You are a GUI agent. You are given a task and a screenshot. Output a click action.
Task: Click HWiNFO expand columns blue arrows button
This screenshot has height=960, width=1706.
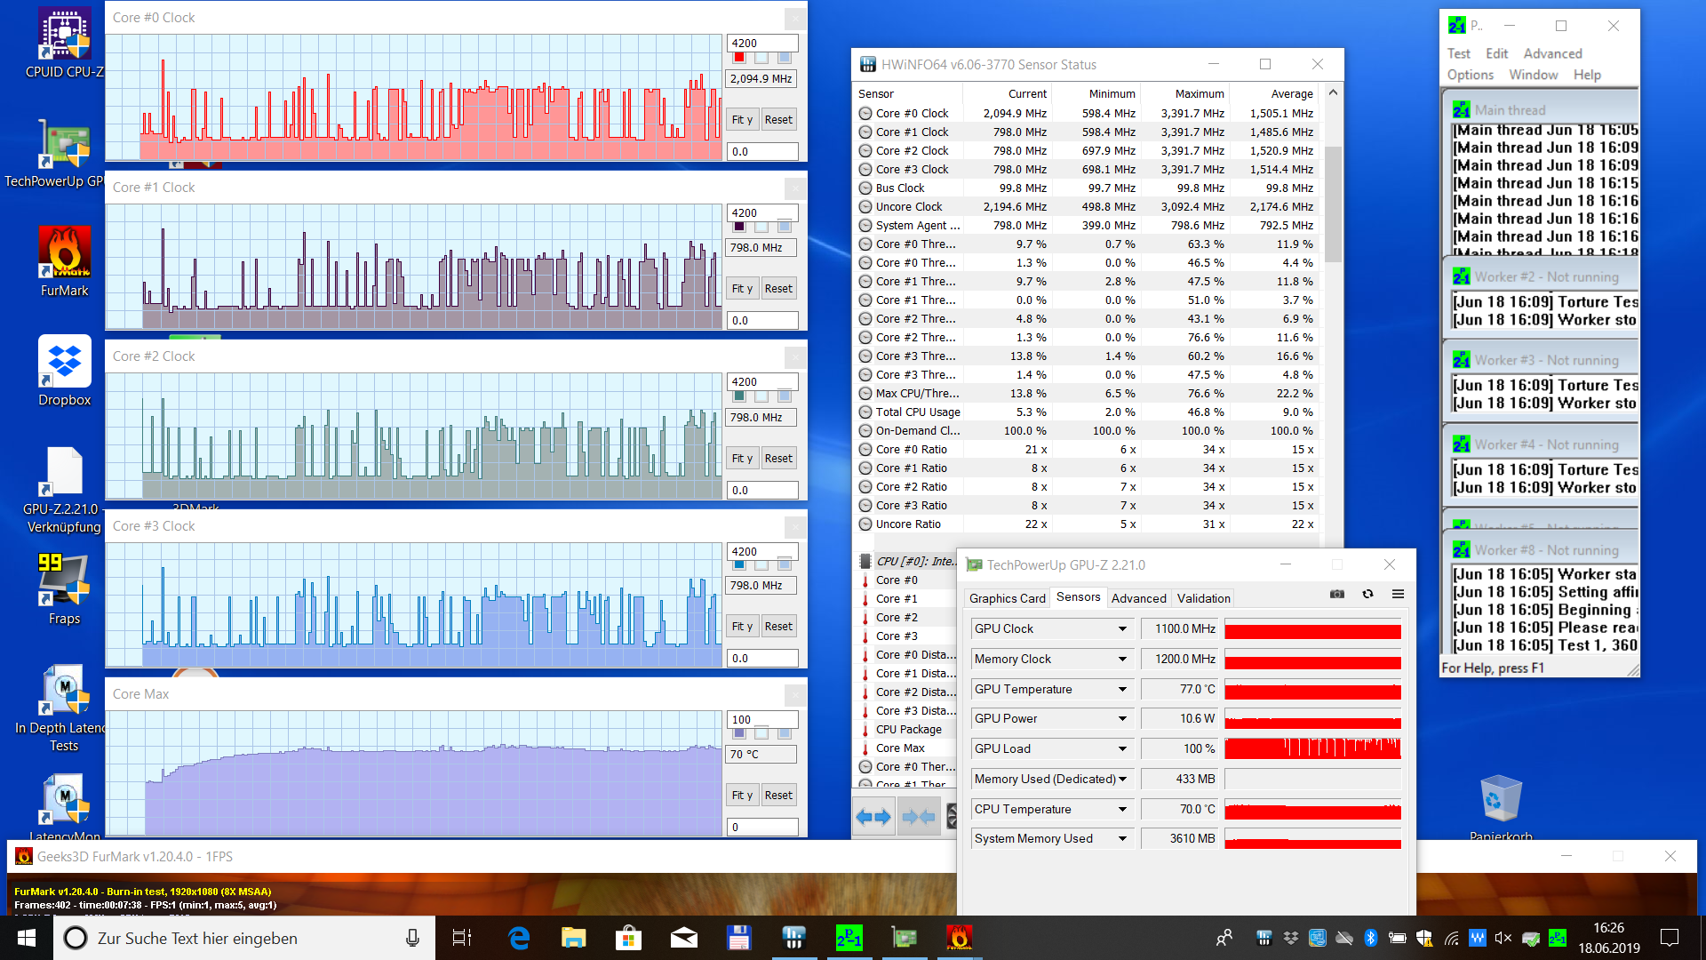coord(873,816)
